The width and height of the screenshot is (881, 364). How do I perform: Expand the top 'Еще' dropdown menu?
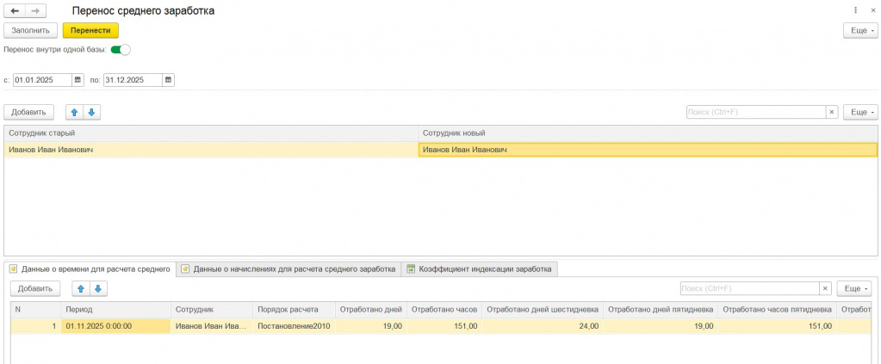(x=860, y=30)
